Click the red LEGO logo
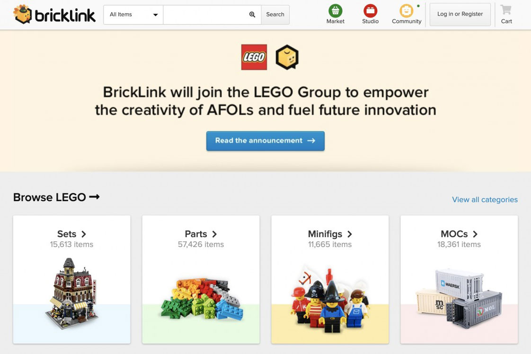The width and height of the screenshot is (531, 354). click(x=254, y=57)
